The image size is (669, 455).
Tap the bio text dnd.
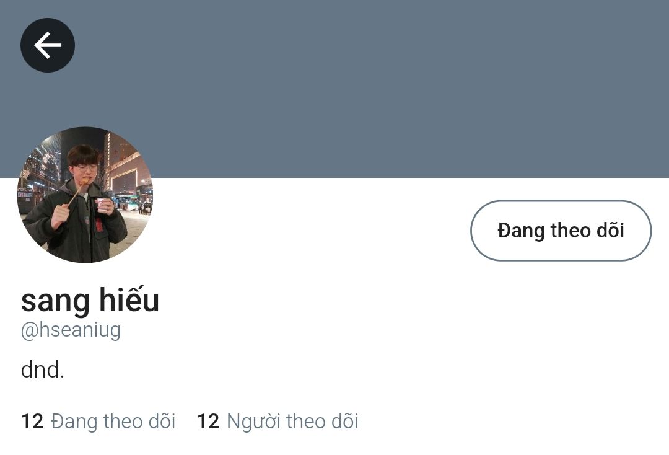point(42,369)
